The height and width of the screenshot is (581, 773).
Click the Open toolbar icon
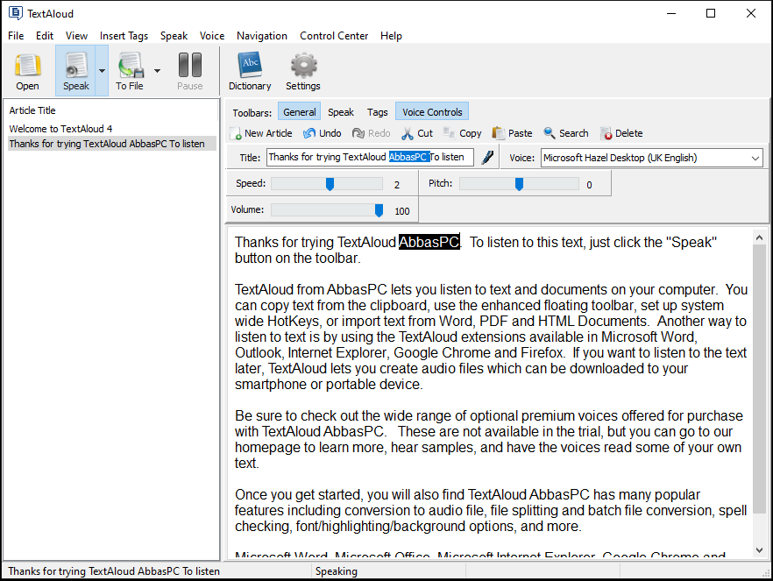(x=28, y=71)
